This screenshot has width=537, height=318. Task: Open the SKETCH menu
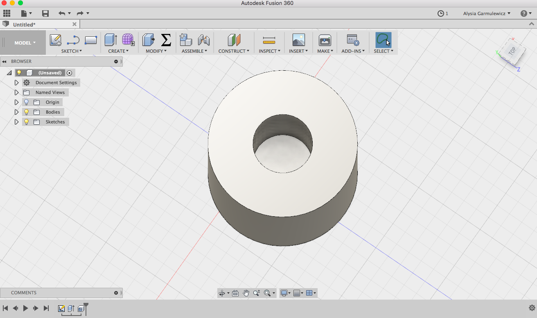coord(72,51)
